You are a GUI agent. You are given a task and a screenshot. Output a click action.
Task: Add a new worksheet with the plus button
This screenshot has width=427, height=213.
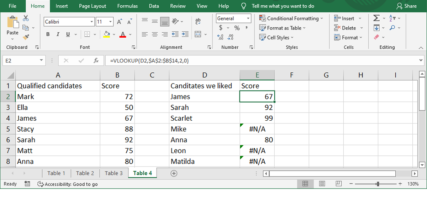174,173
